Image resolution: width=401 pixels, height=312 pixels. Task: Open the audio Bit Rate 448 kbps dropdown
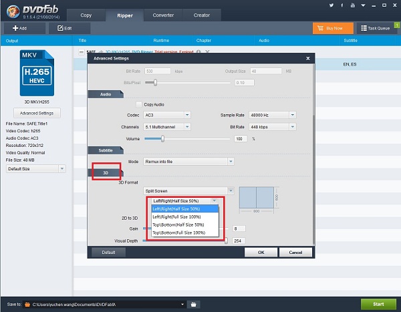click(273, 127)
